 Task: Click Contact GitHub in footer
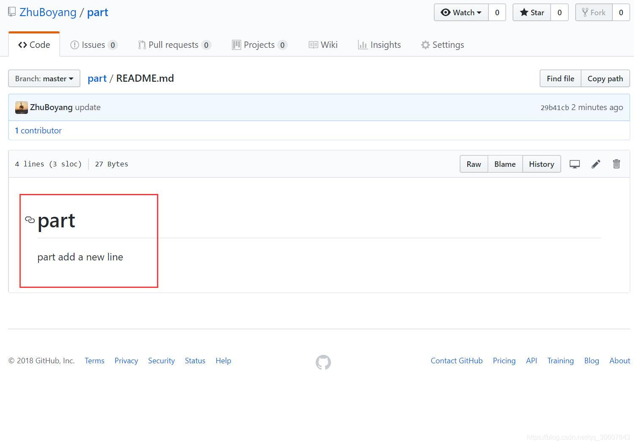point(457,361)
